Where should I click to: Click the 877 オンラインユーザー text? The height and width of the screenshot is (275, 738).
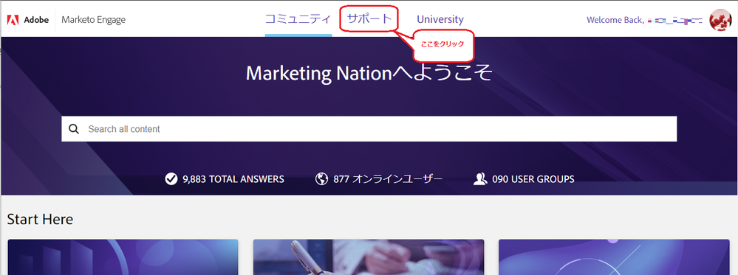pyautogui.click(x=388, y=179)
